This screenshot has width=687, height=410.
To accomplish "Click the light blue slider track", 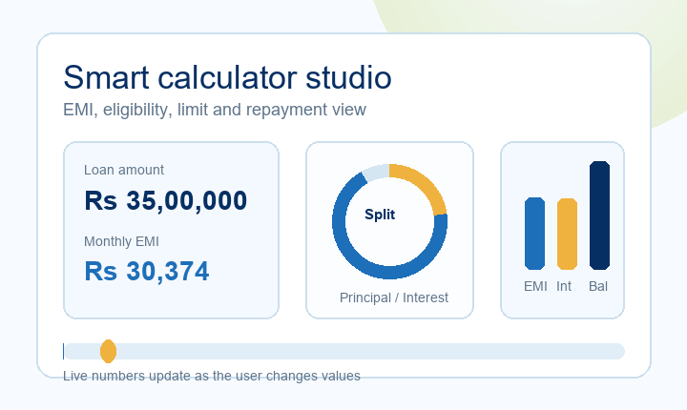I will [343, 351].
